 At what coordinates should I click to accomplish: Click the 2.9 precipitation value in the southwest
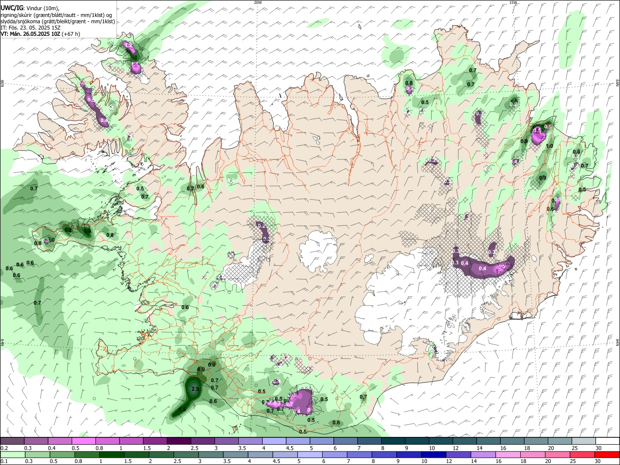click(195, 389)
